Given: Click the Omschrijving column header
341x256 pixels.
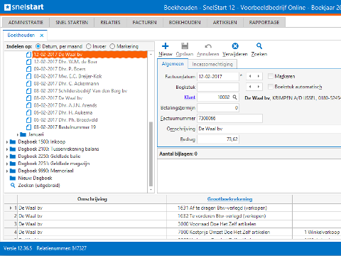Looking at the screenshot, I should click(92, 199).
